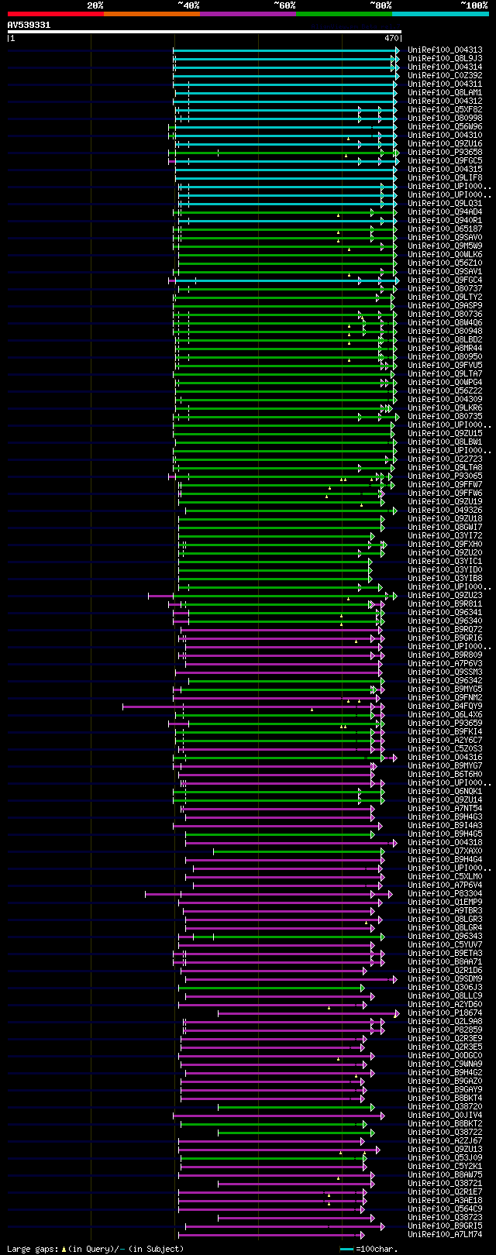Select hit UniRef100_Q8LBW1
This screenshot has height=1255, width=496.
click(445, 442)
